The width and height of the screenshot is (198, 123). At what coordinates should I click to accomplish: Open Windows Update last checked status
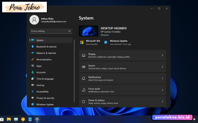[120, 44]
